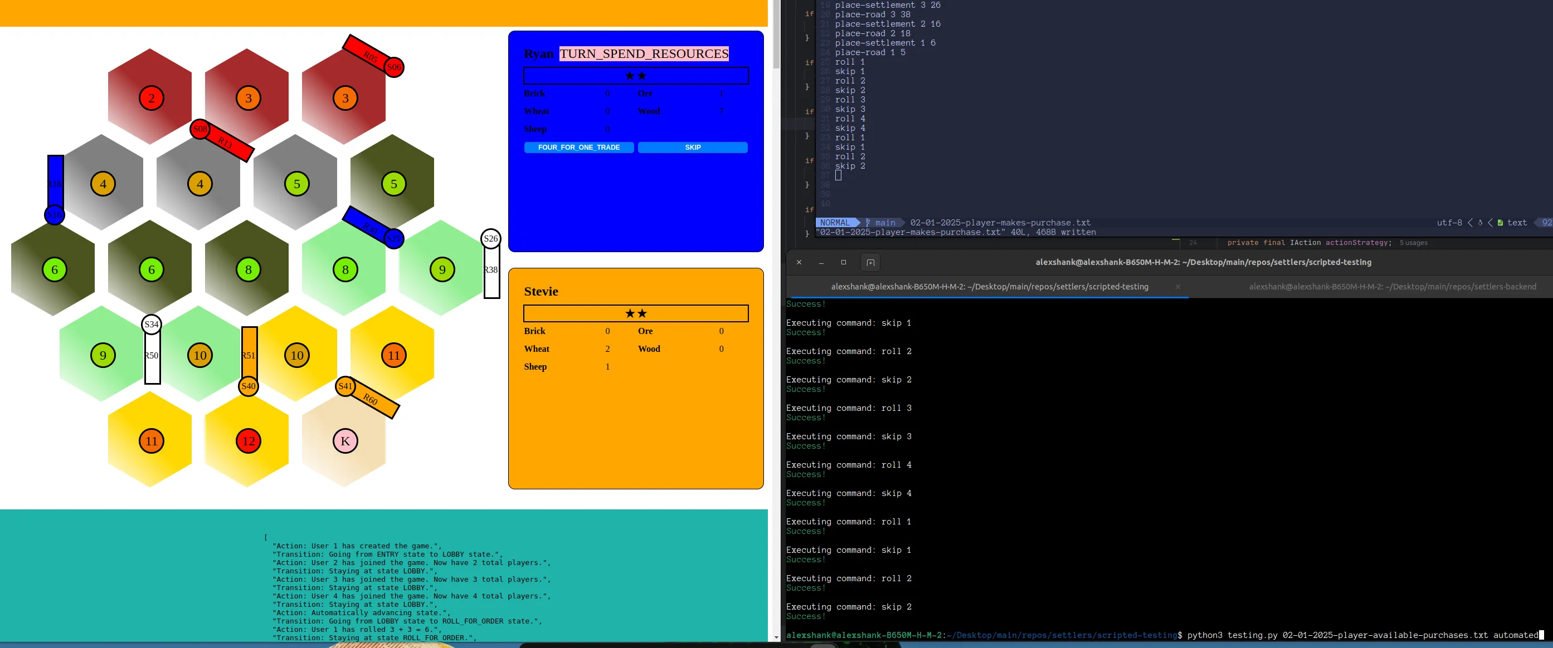The height and width of the screenshot is (648, 1553).
Task: Open new terminal tab icon button
Action: click(870, 263)
